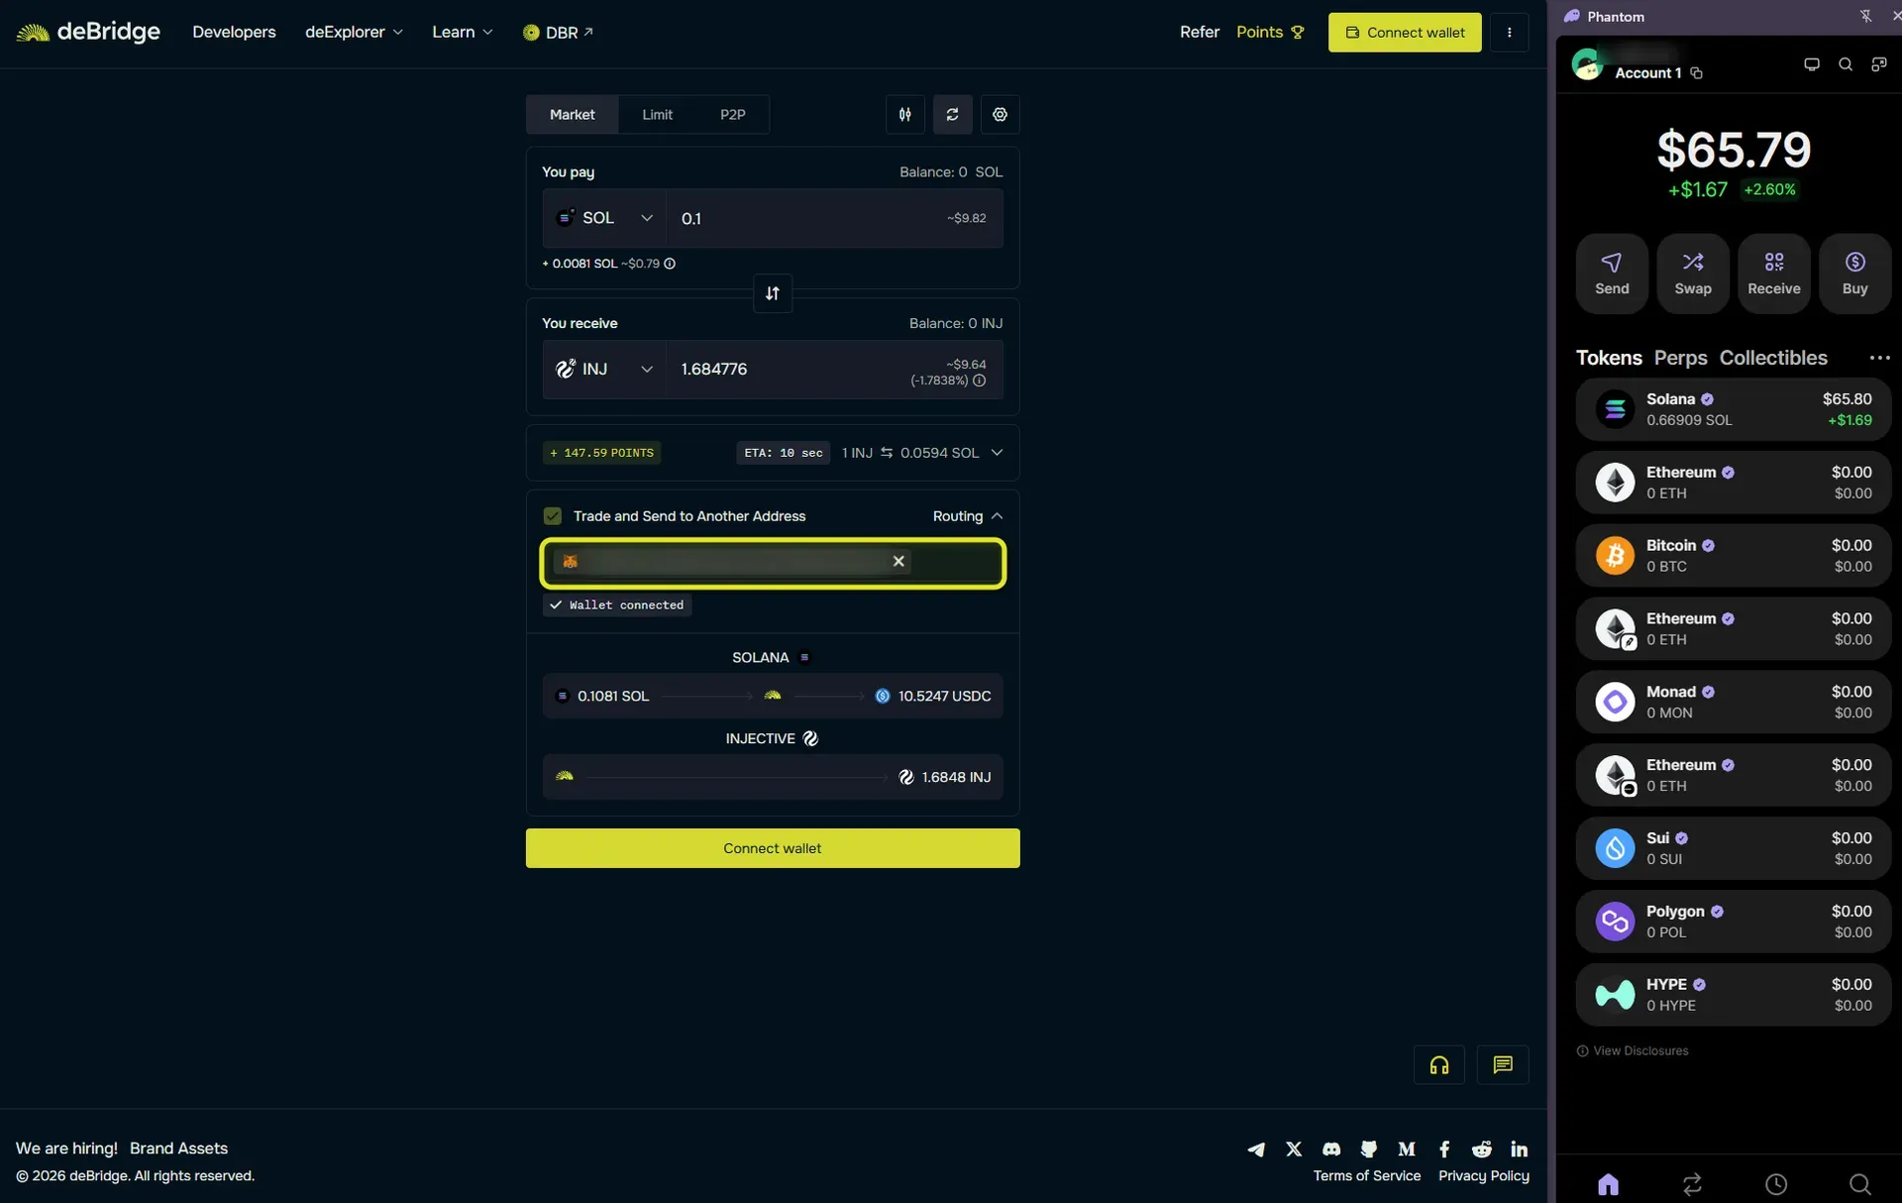The height and width of the screenshot is (1203, 1902).
Task: Open the Brand Assets link
Action: pyautogui.click(x=178, y=1148)
